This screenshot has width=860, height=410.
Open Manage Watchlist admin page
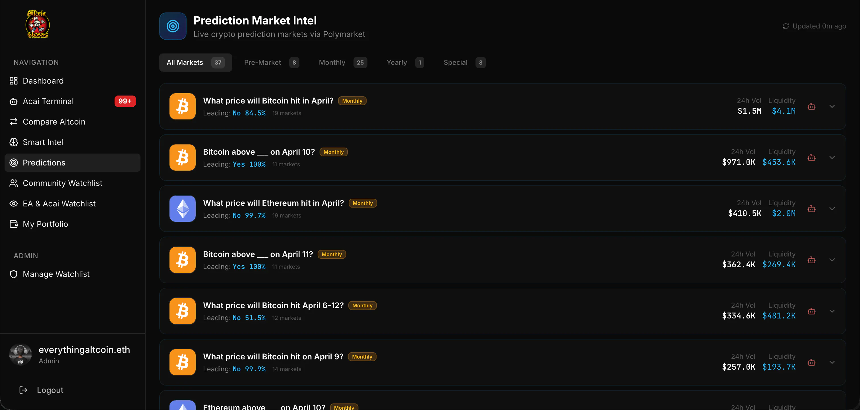[73, 274]
